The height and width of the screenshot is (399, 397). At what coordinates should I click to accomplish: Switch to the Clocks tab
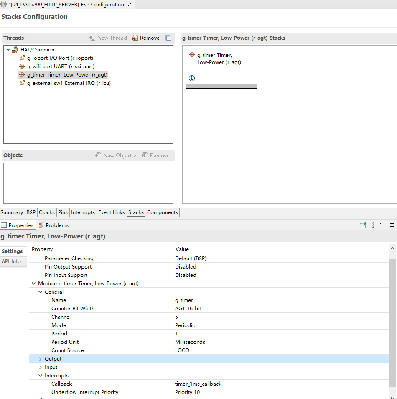click(47, 212)
